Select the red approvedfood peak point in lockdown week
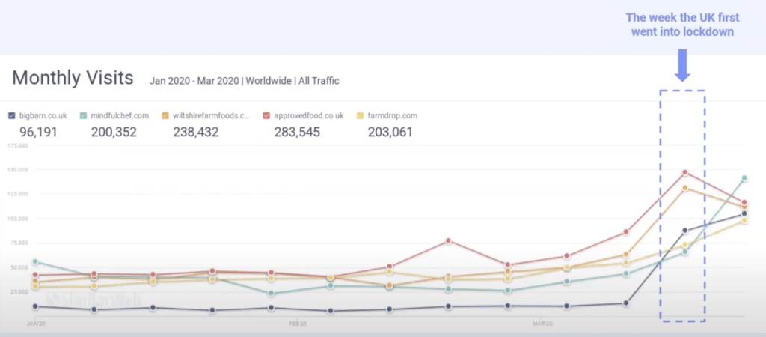This screenshot has width=766, height=337. [684, 172]
